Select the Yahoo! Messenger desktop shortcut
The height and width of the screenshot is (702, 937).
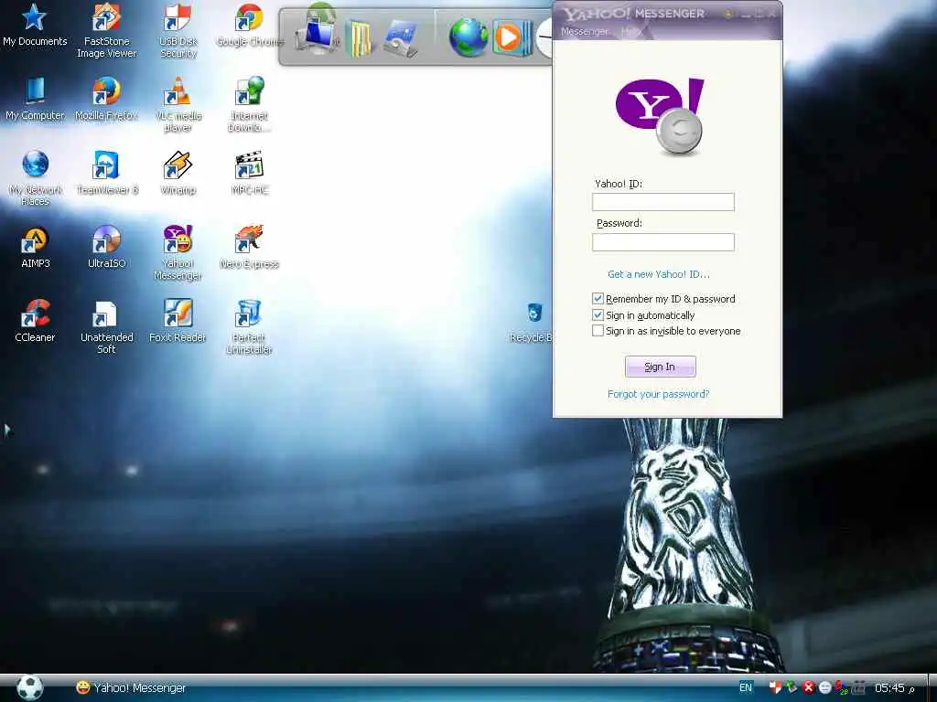(x=178, y=252)
